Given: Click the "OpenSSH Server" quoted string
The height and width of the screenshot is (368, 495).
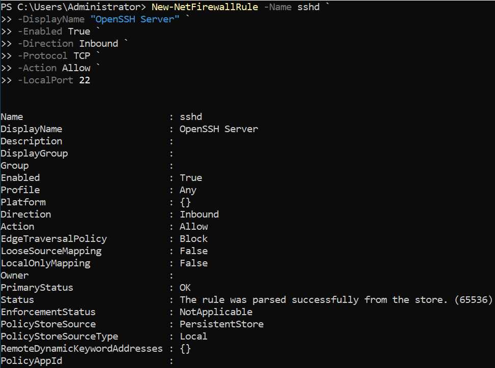Looking at the screenshot, I should (x=135, y=19).
